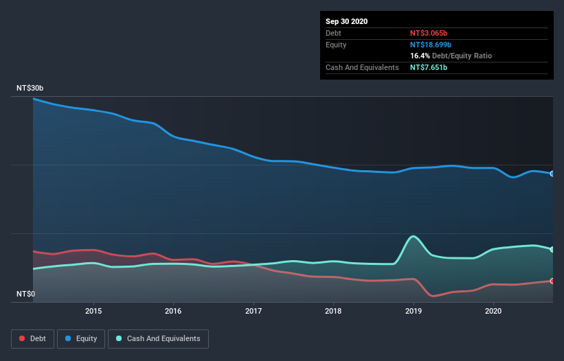Image resolution: width=564 pixels, height=361 pixels.
Task: Select the 2015 x-axis label
Action: point(93,311)
